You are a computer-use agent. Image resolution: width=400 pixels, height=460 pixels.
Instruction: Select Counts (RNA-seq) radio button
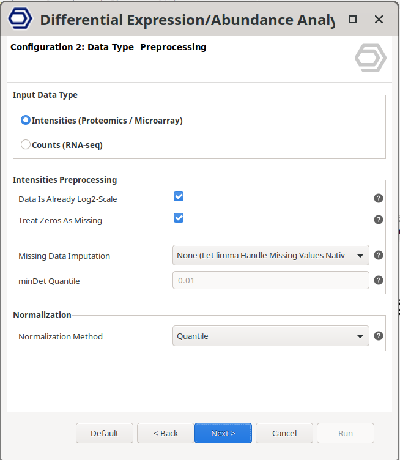pyautogui.click(x=26, y=144)
